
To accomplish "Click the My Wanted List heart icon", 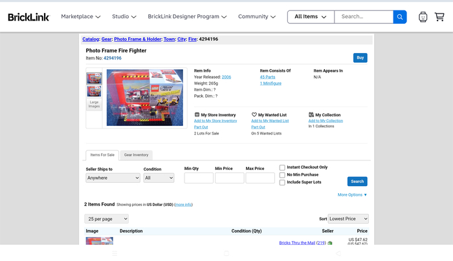I will pyautogui.click(x=254, y=114).
